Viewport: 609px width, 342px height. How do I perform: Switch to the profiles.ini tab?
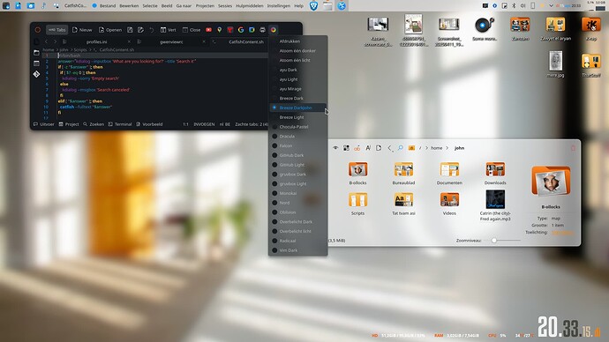97,42
